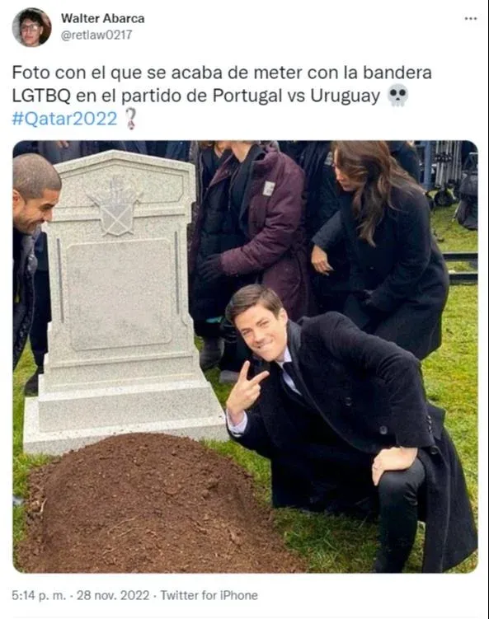This screenshot has width=489, height=619.
Task: Click the gravestone in the photo
Action: tap(120, 300)
